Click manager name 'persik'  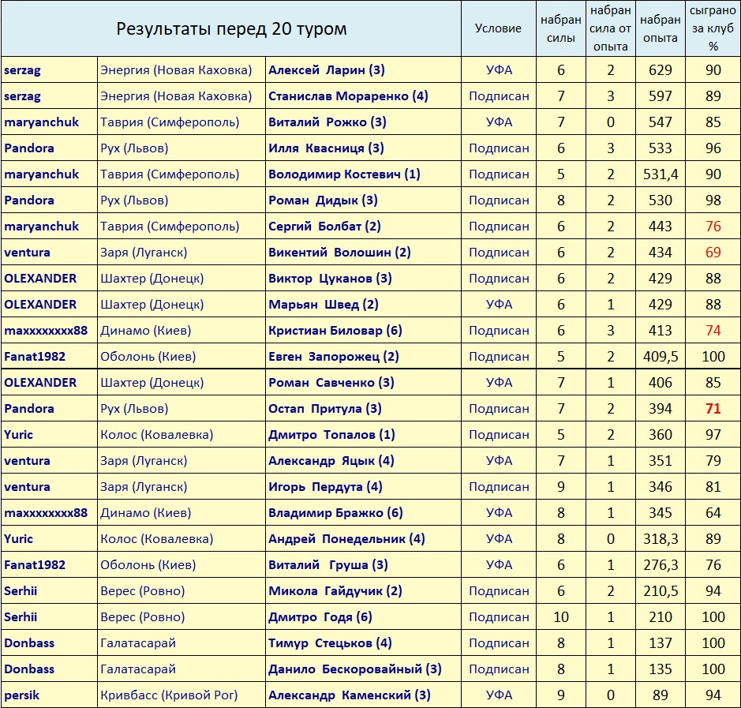[22, 695]
